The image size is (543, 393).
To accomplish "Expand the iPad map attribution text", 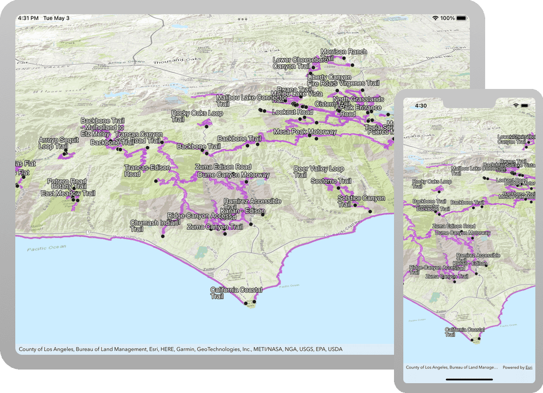I will [181, 349].
